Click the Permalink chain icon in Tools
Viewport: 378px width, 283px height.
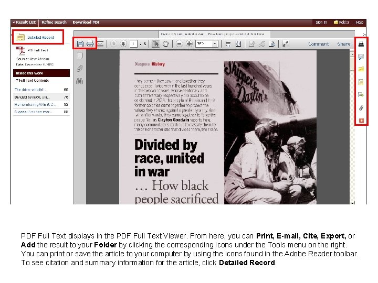coord(361,108)
